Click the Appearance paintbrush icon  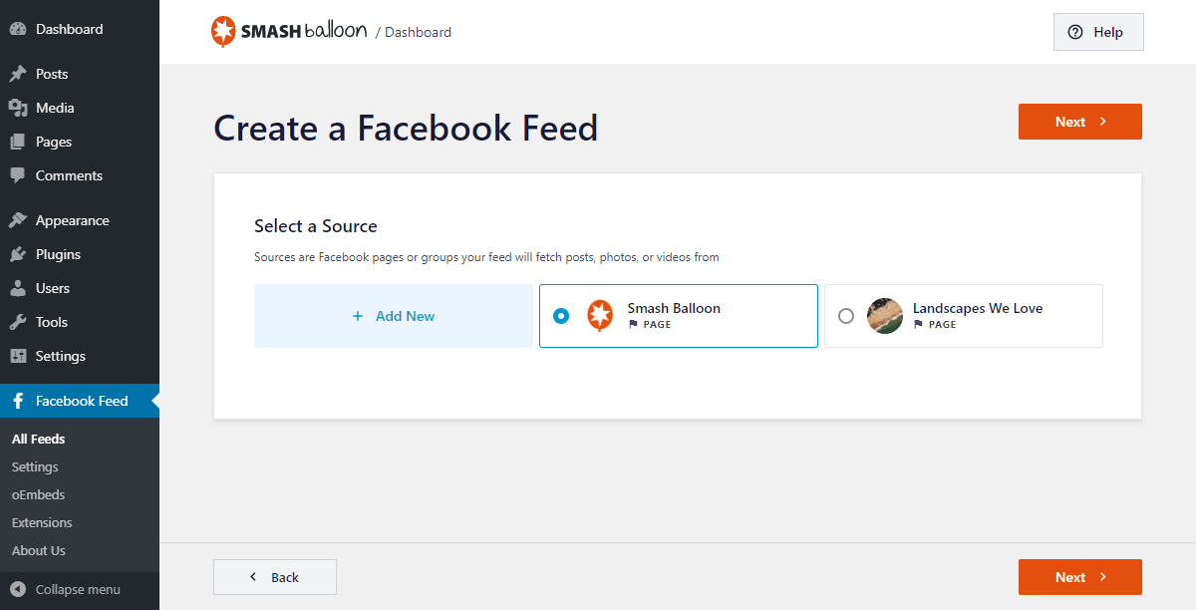(18, 220)
